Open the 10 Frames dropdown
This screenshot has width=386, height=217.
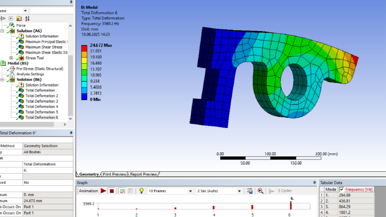click(x=190, y=191)
